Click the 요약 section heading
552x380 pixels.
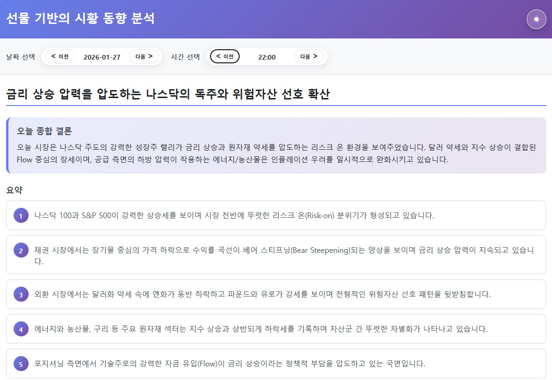[15, 190]
